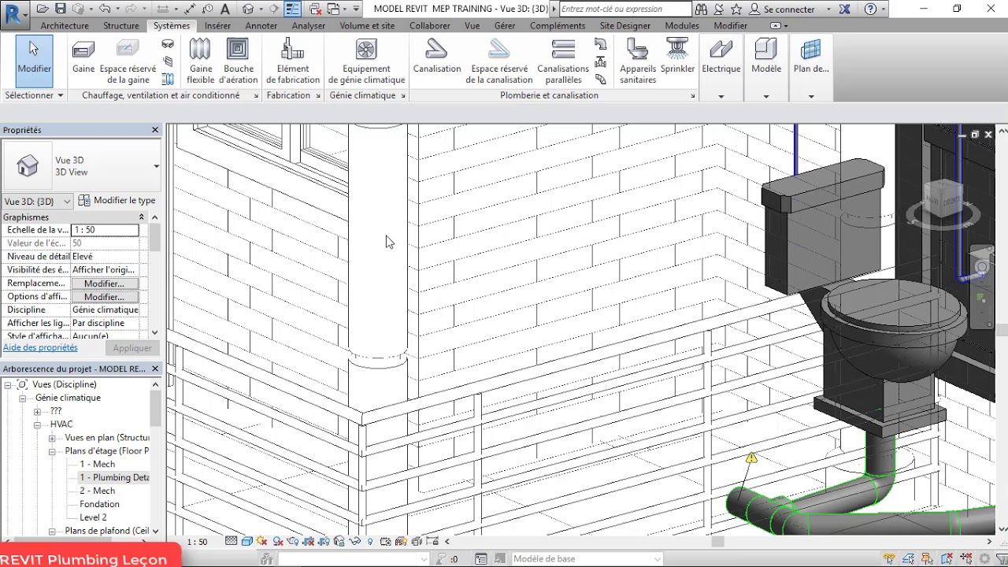Expand the Modèle panel dropdown
The image size is (1008, 567).
[x=765, y=96]
